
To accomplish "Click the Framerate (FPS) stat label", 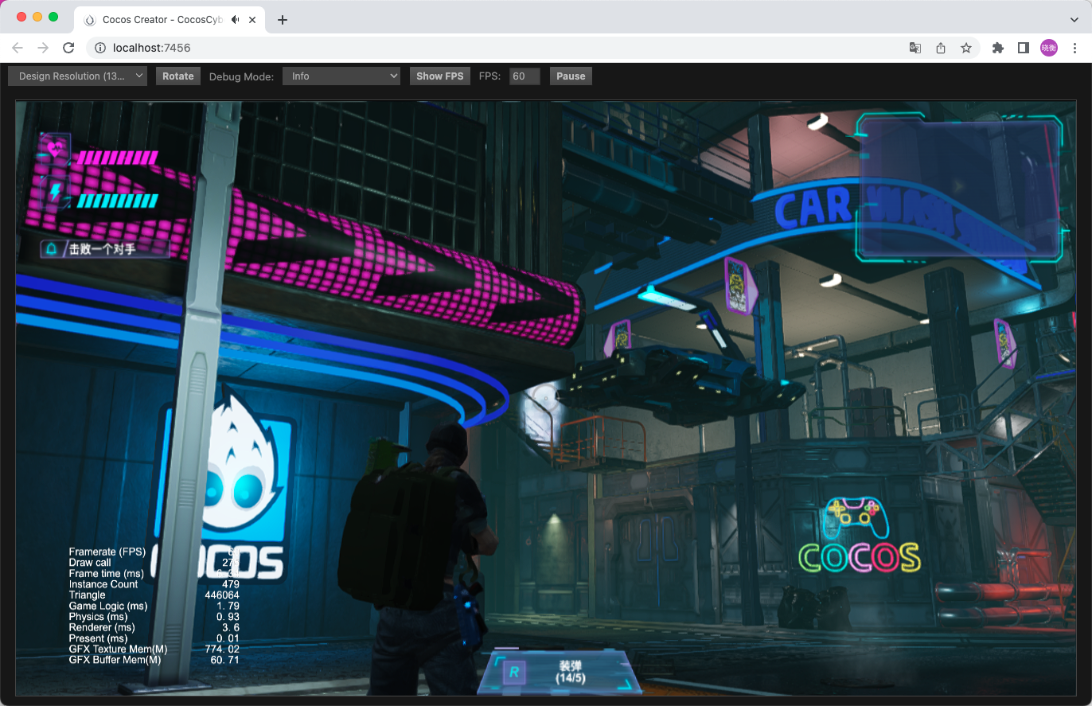I will [x=107, y=552].
